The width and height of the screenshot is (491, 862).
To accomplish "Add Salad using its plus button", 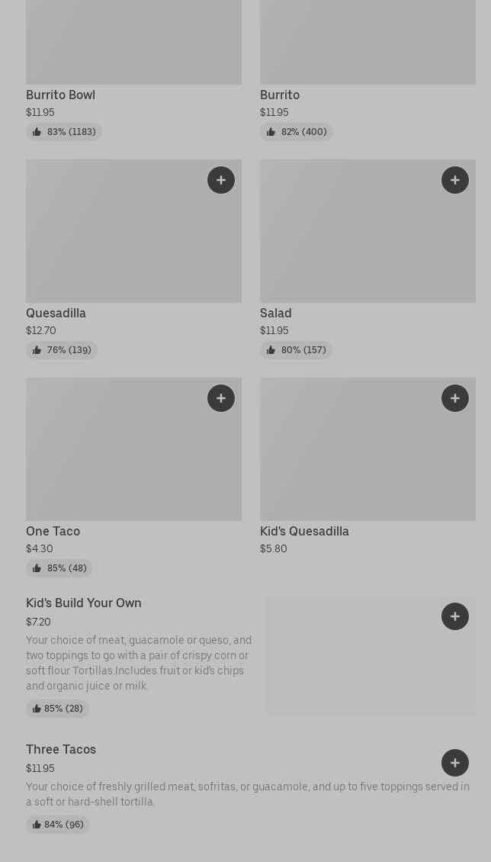I will tap(455, 180).
